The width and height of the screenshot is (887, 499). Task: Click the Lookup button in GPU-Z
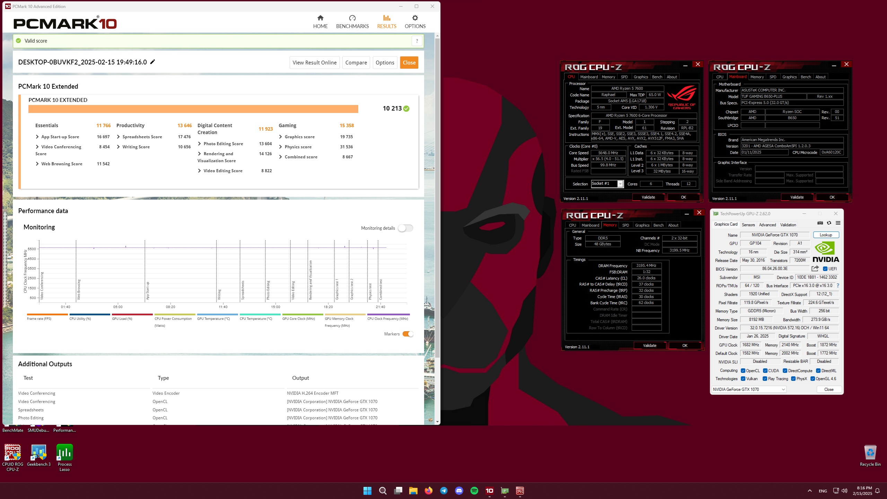(x=826, y=235)
